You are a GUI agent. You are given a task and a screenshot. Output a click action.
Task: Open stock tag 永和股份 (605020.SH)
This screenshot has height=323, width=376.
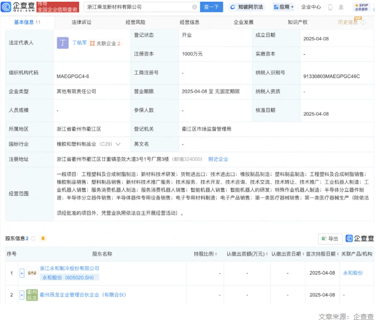click(69, 278)
